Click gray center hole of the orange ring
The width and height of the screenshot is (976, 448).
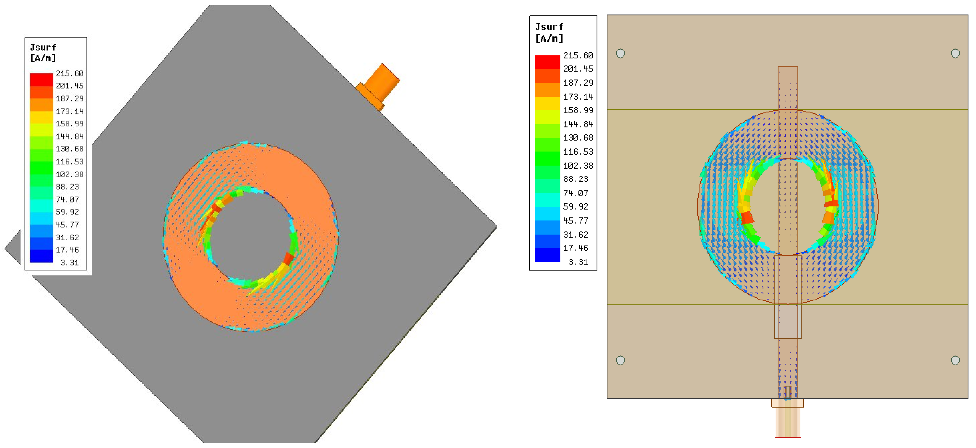coord(251,235)
